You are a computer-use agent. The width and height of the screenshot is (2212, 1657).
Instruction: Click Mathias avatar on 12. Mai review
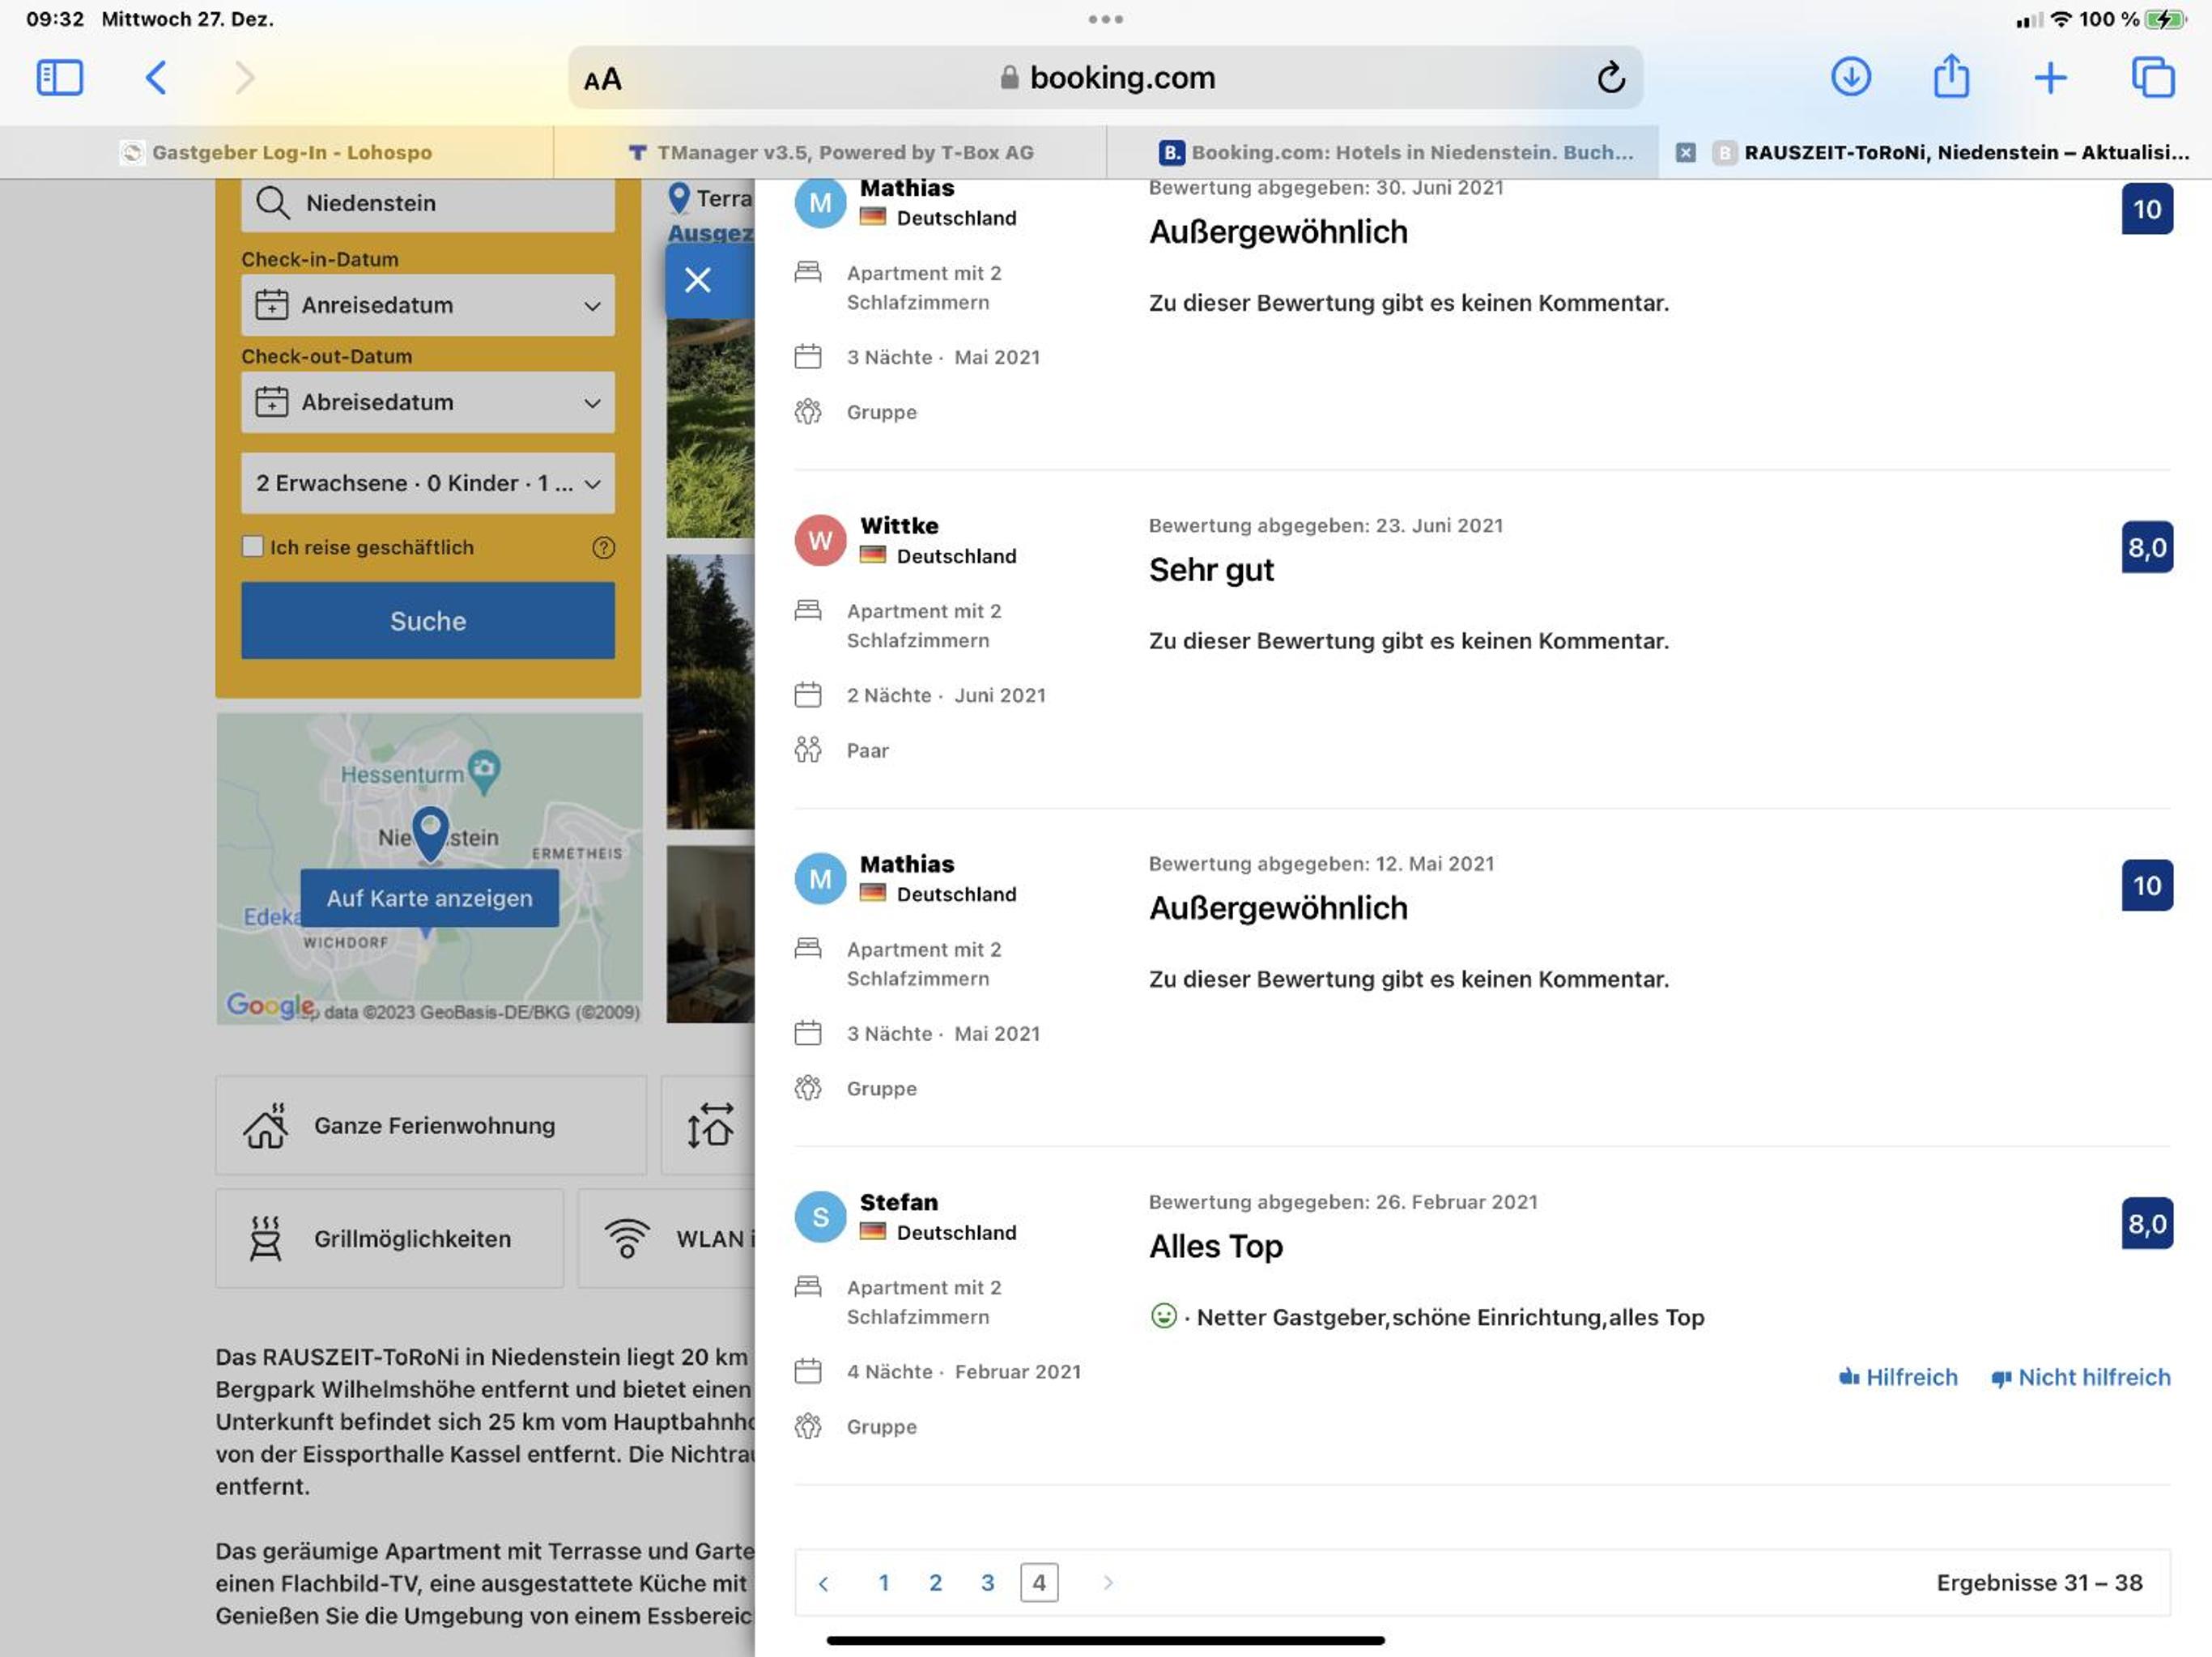[x=820, y=879]
